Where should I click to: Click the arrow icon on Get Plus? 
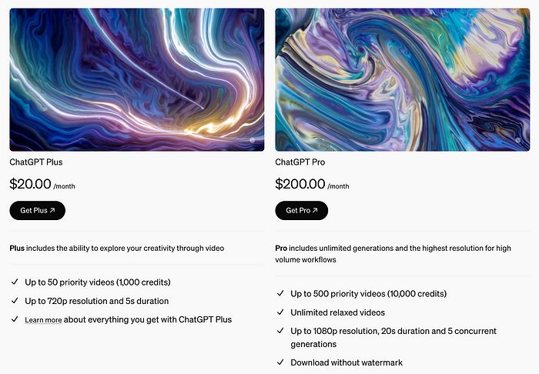[x=52, y=210]
